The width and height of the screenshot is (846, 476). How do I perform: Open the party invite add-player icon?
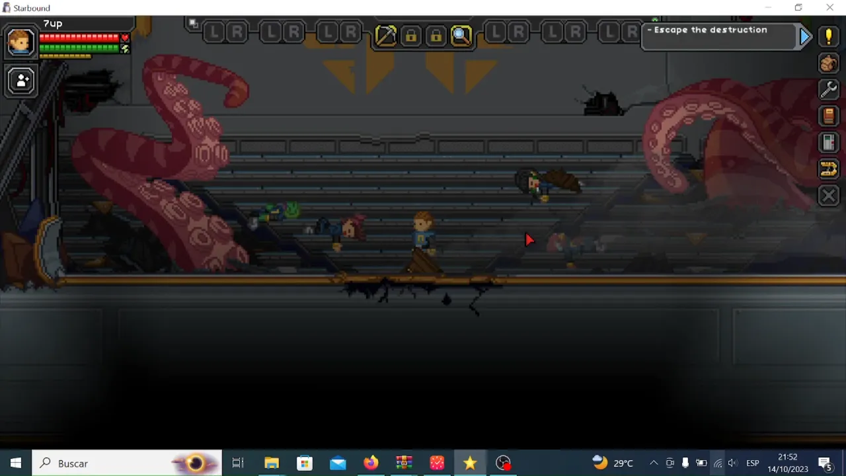click(x=22, y=81)
